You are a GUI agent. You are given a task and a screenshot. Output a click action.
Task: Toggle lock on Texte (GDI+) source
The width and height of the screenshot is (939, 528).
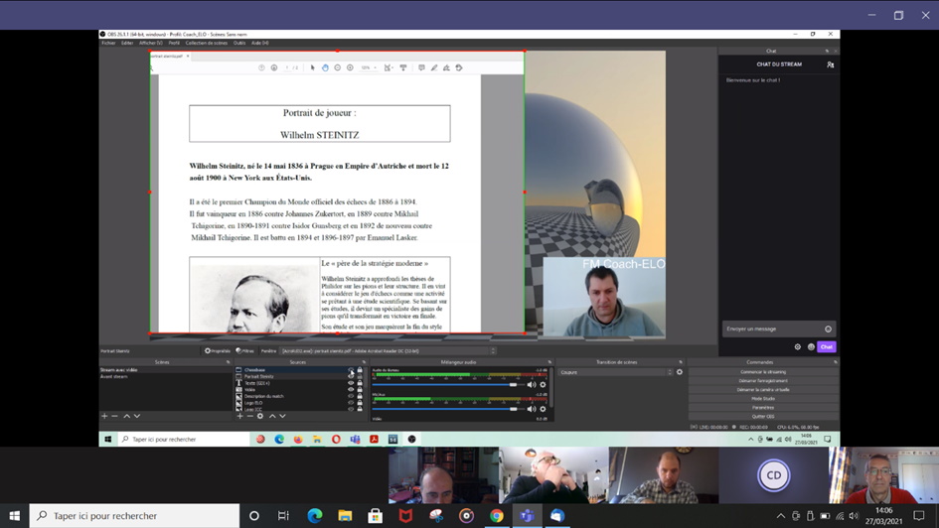(360, 383)
